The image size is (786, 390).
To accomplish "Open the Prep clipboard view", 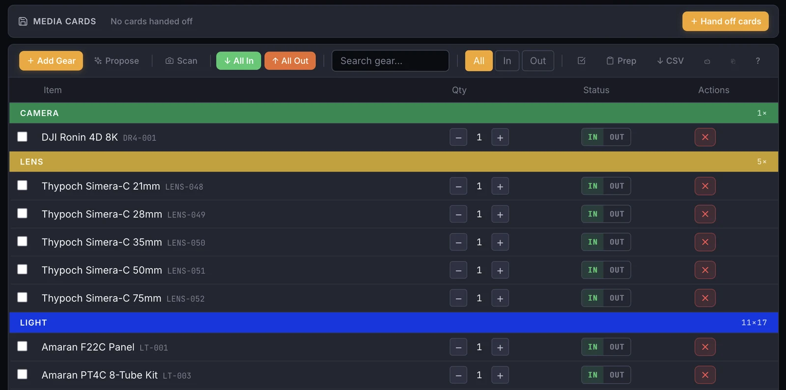I will [621, 61].
